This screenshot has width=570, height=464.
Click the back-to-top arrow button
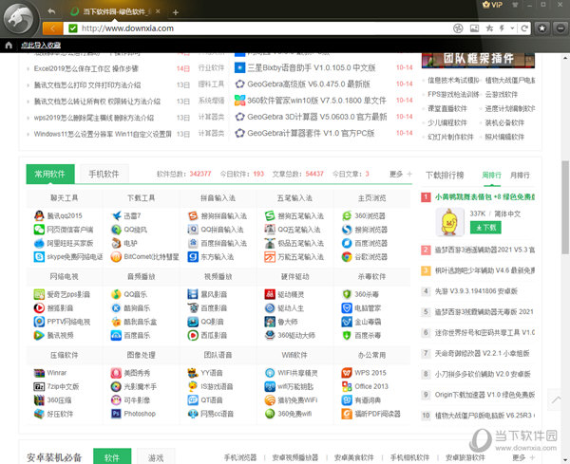[x=555, y=399]
